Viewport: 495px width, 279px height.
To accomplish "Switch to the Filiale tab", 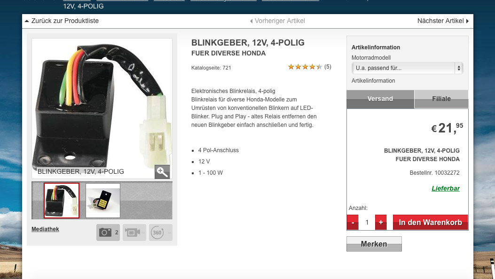I will point(441,99).
